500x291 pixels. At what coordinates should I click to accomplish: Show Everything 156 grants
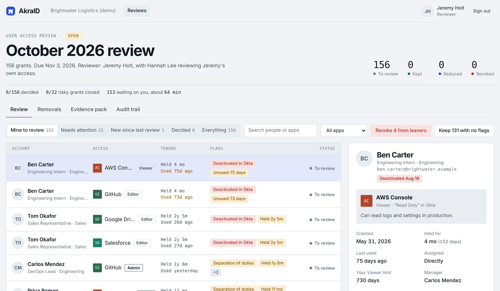pos(219,130)
